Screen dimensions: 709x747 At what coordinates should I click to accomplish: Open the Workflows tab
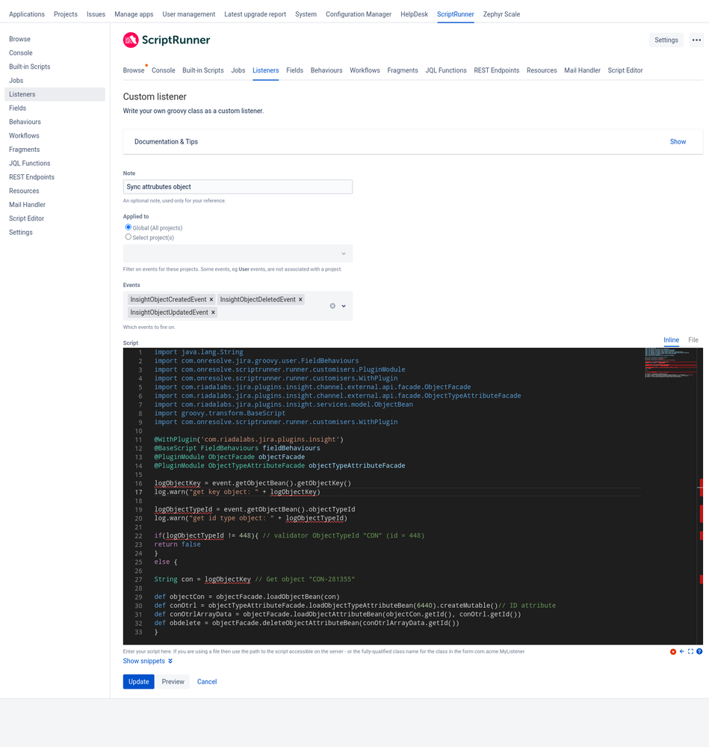(x=365, y=70)
